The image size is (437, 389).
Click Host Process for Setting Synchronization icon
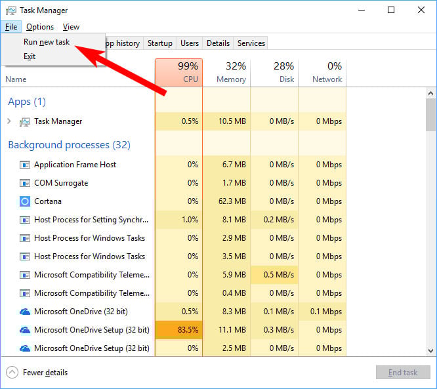click(25, 220)
